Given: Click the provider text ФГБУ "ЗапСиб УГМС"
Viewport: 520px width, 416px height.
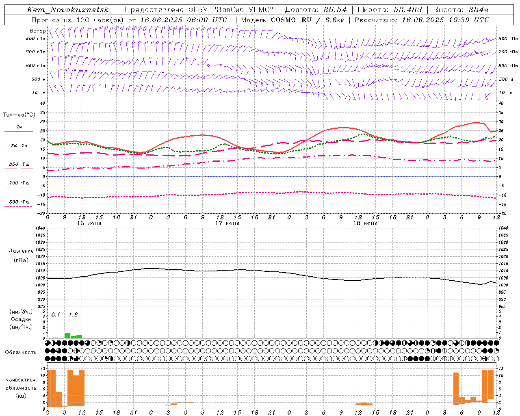Looking at the screenshot, I should [x=232, y=10].
